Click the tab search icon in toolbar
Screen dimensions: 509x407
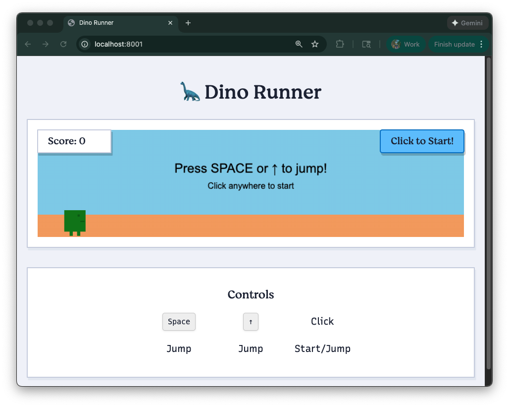point(366,44)
